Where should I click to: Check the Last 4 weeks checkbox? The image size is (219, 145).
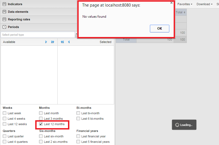tap(5, 118)
